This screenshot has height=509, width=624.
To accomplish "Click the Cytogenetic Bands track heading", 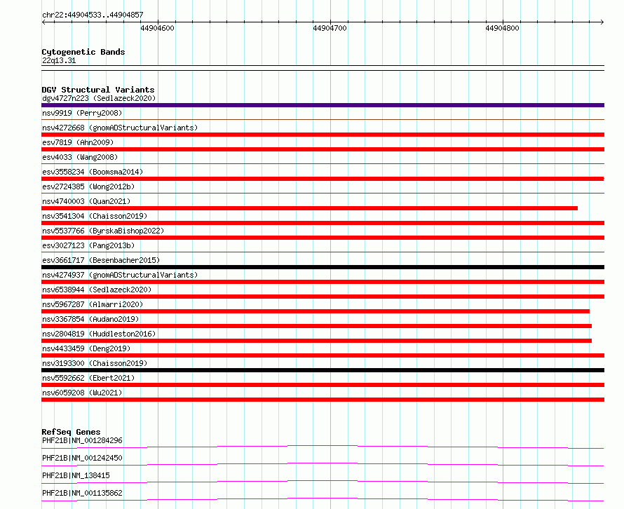I will (x=83, y=52).
